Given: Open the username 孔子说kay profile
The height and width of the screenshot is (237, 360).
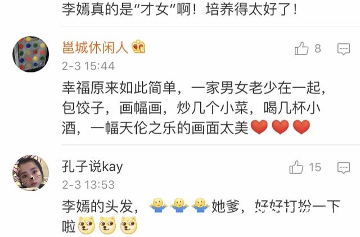Looking at the screenshot, I should pos(92,166).
